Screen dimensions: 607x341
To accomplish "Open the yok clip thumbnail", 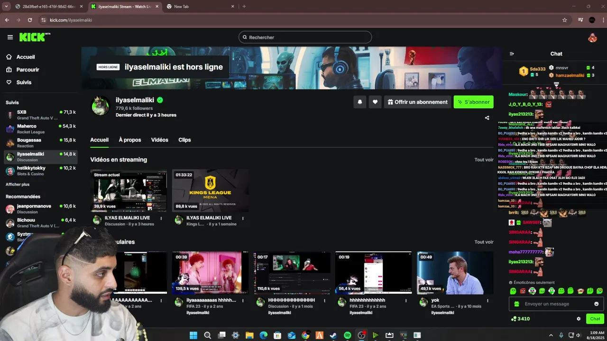I will tap(455, 273).
